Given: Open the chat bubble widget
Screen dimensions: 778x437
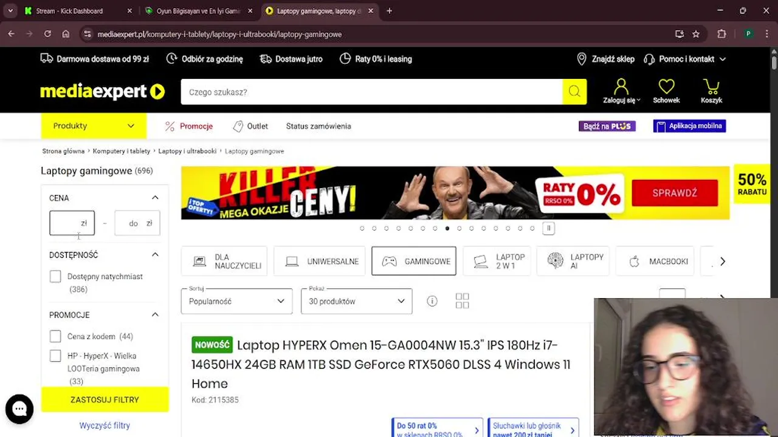Looking at the screenshot, I should pos(19,409).
